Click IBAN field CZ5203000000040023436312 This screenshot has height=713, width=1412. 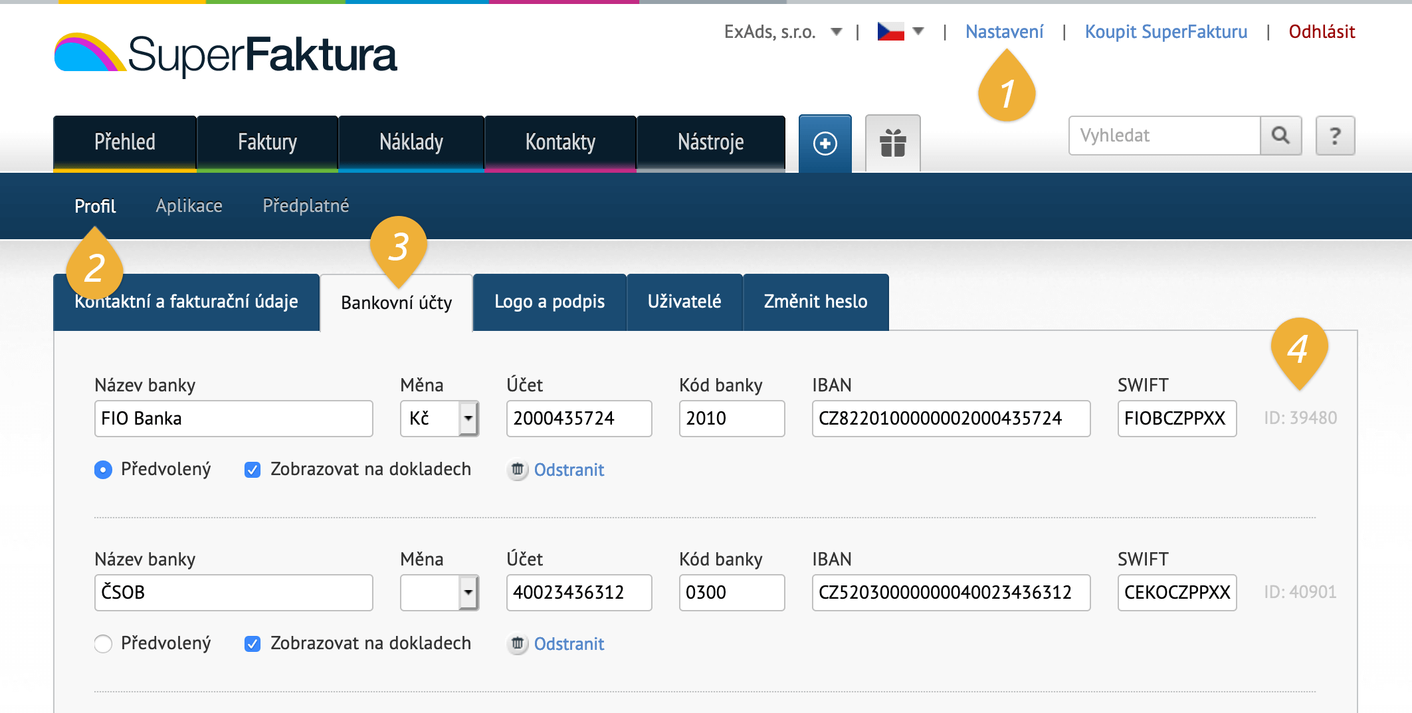pyautogui.click(x=951, y=593)
